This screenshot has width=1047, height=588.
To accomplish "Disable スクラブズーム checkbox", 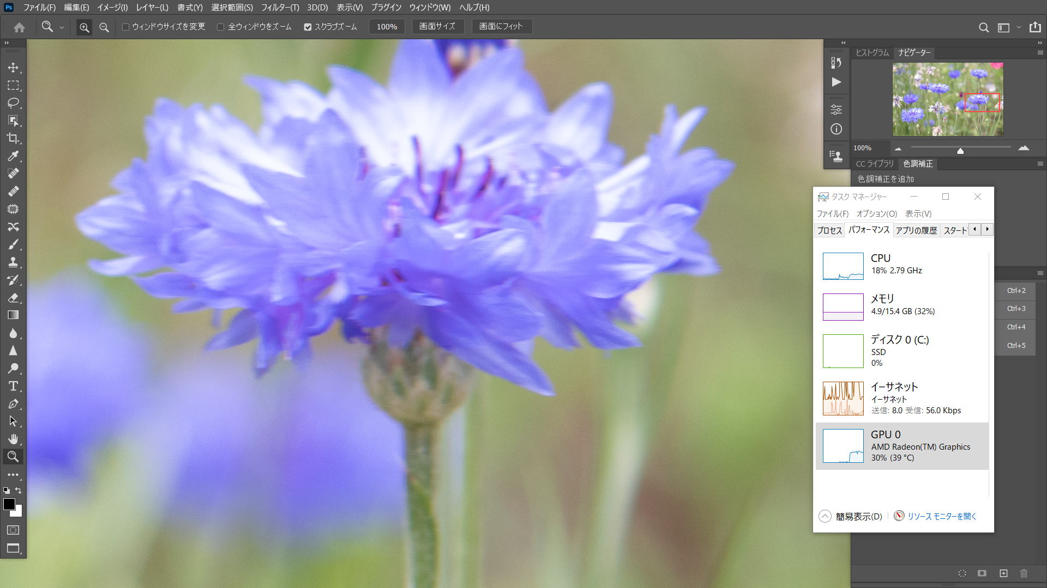I will coord(308,27).
